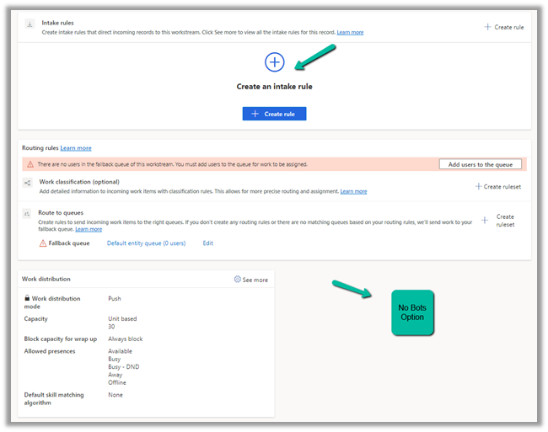
Task: Open Learn more link under Route to queues
Action: [89, 229]
